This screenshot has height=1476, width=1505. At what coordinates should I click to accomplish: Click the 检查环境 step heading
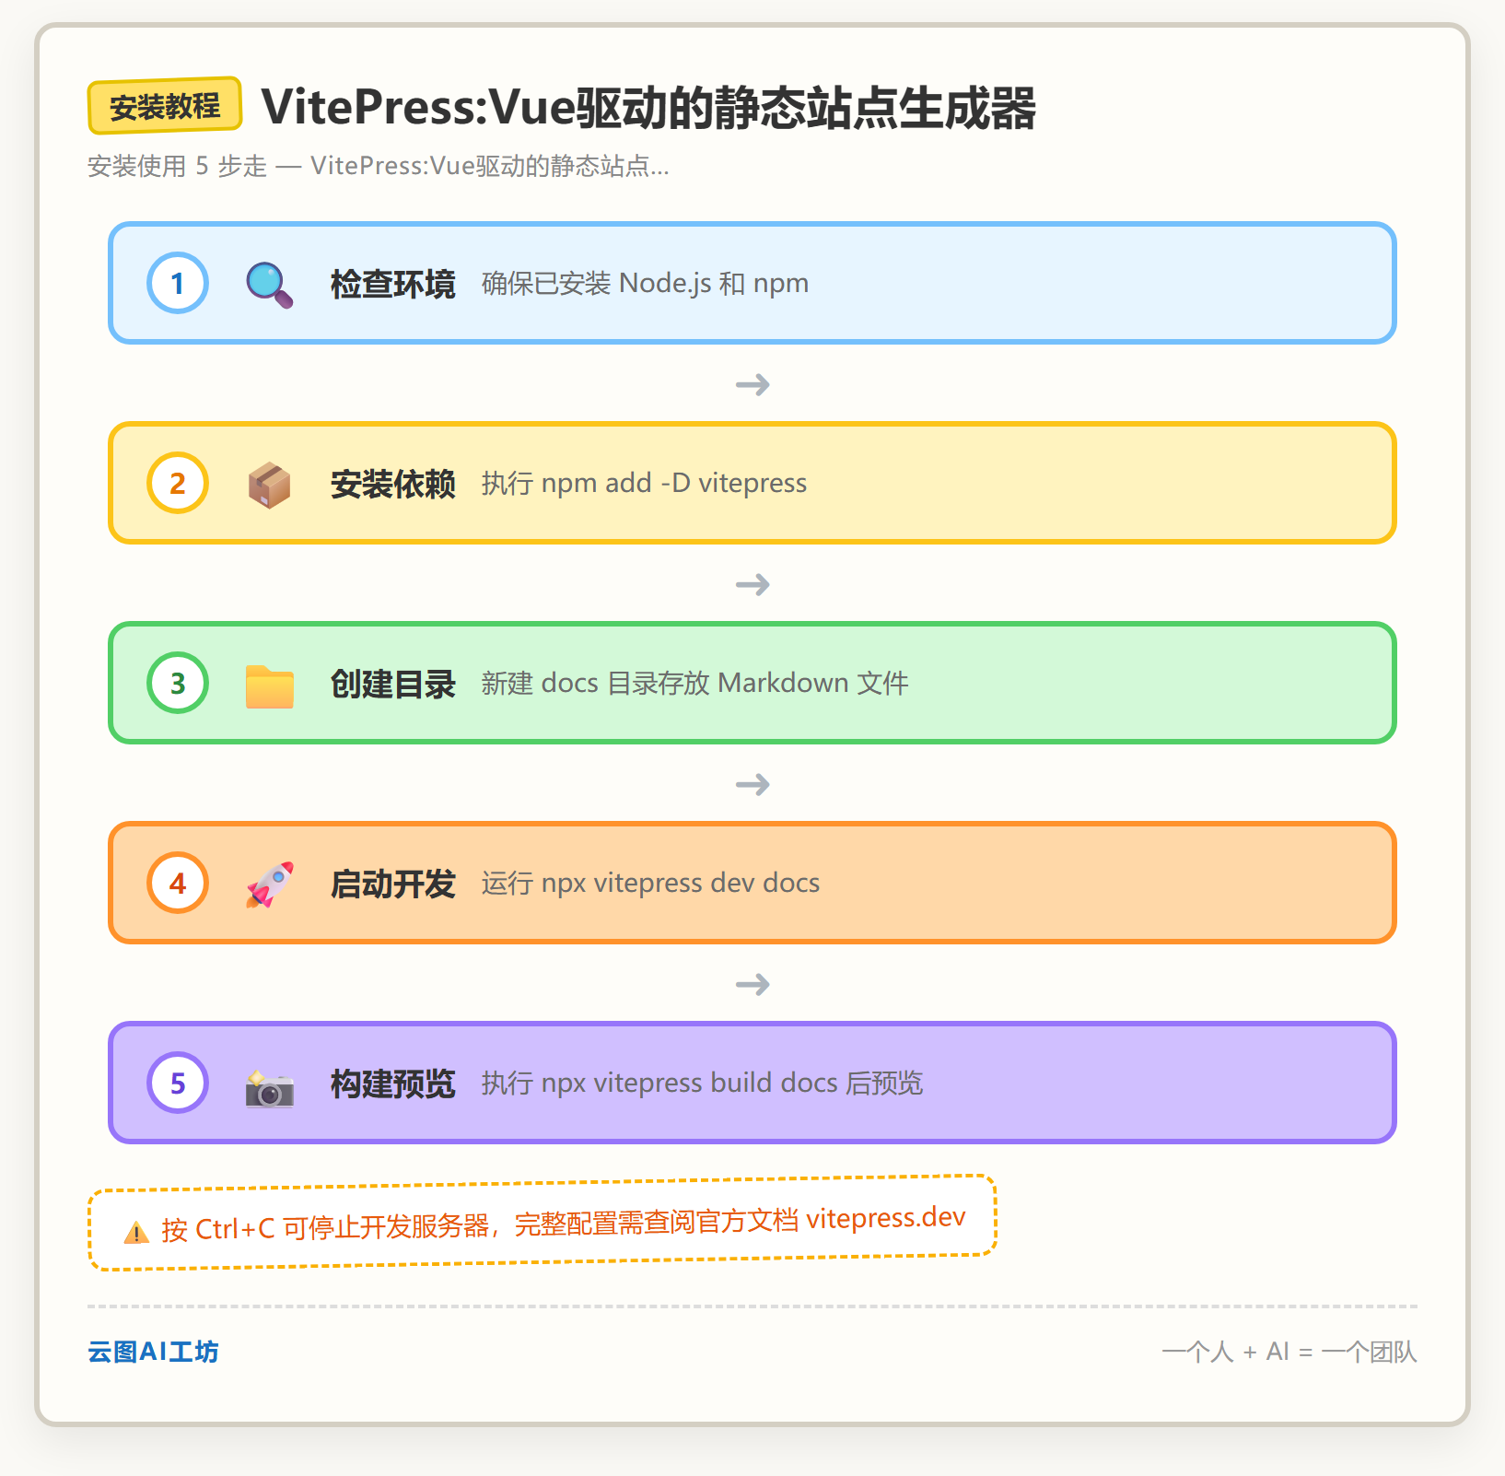393,284
